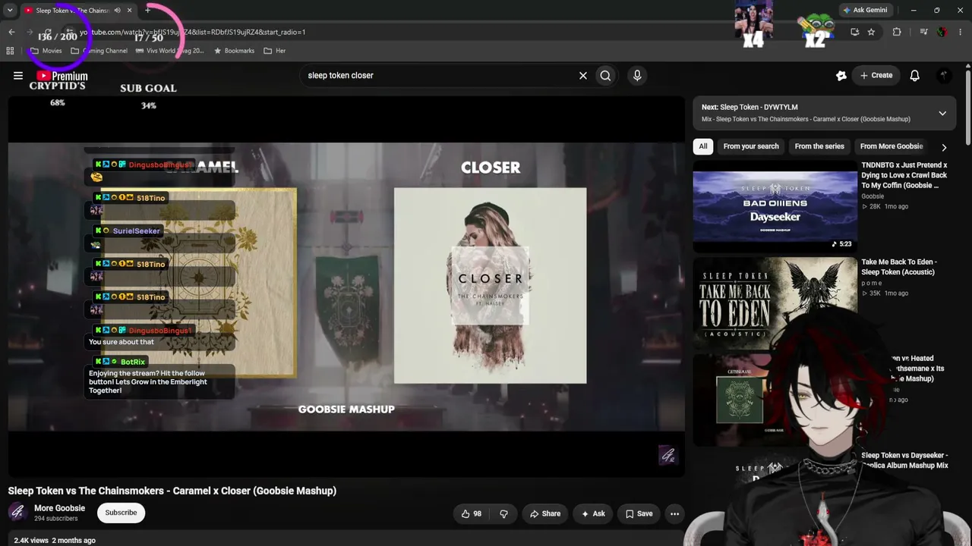Open 'TNDNBTG x Just Pretend' video title

(x=904, y=175)
